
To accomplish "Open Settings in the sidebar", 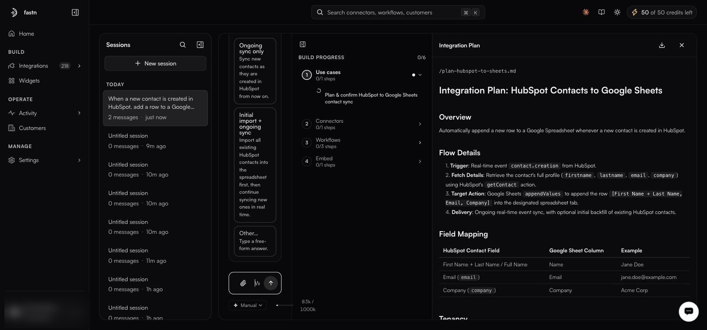I will click(x=29, y=160).
